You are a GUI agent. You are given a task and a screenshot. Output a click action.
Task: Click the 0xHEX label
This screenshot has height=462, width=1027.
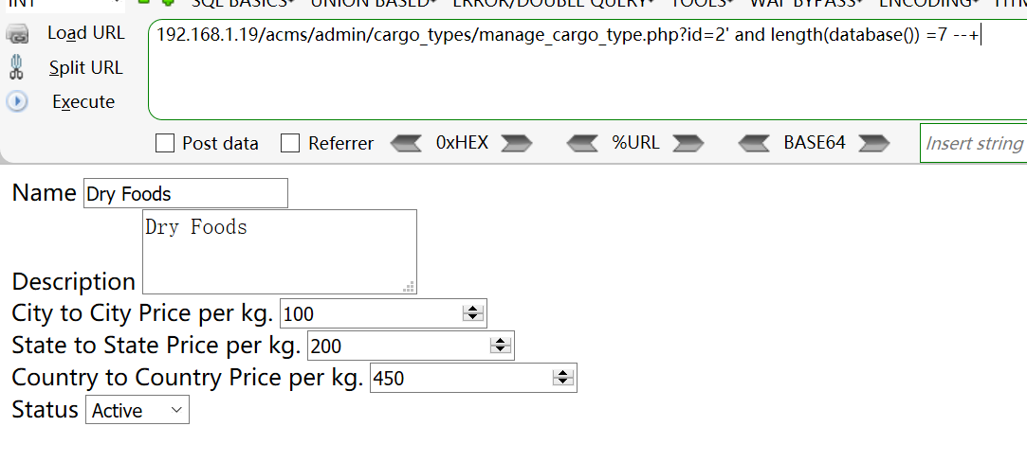point(462,142)
